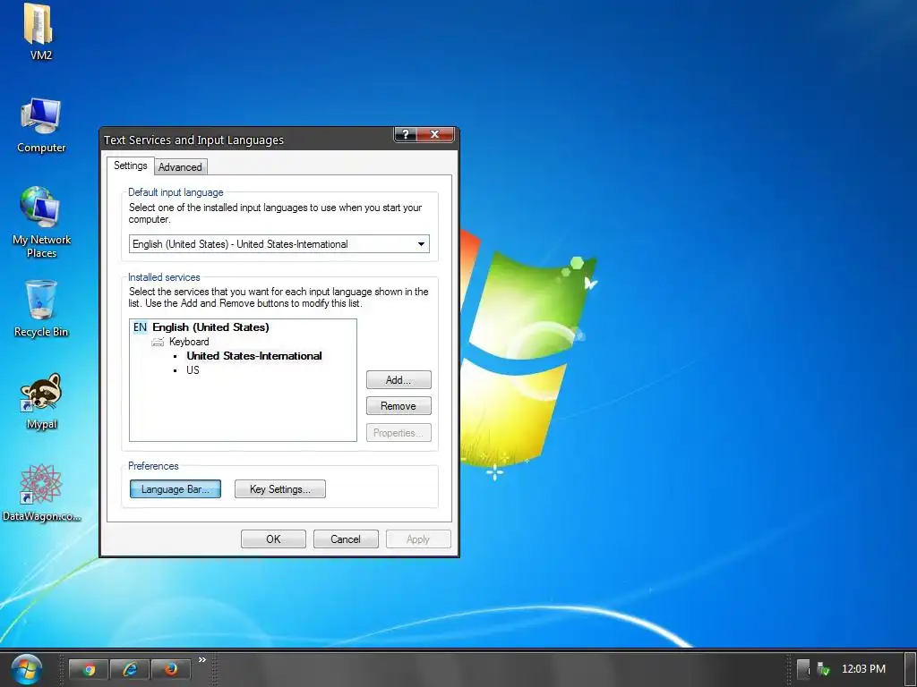Click the keyboard icon beside Keyboard
This screenshot has height=687, width=917.
(x=158, y=342)
